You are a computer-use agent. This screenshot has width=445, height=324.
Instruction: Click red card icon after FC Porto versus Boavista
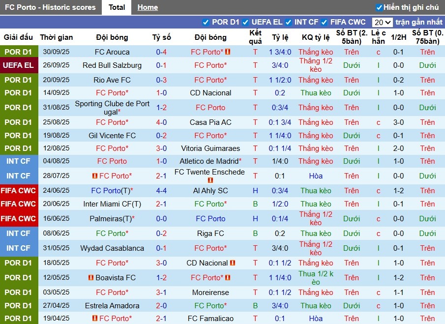click(x=228, y=278)
